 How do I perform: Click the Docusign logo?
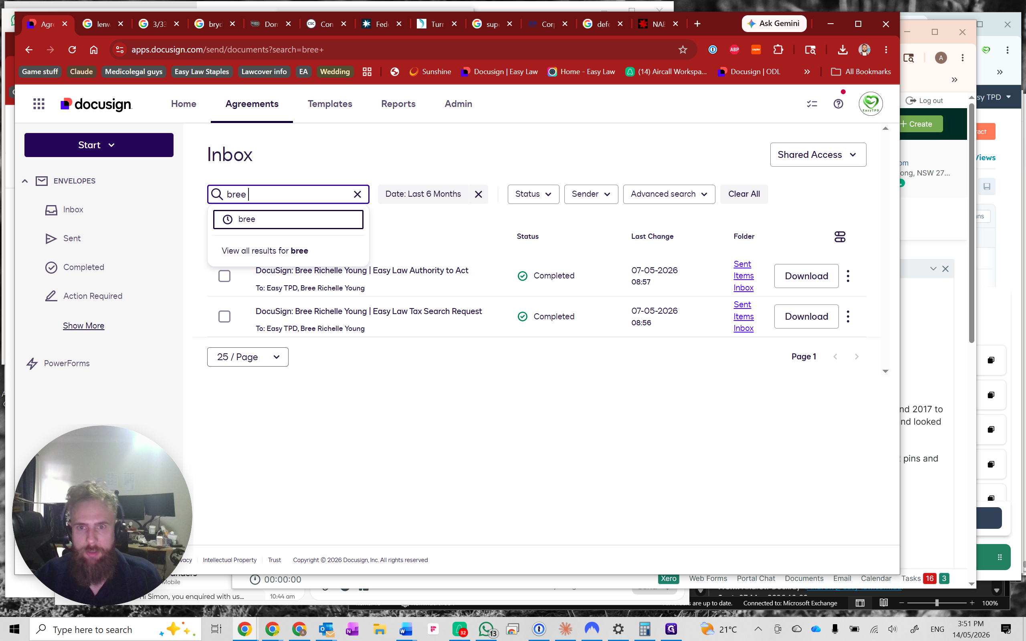click(96, 104)
